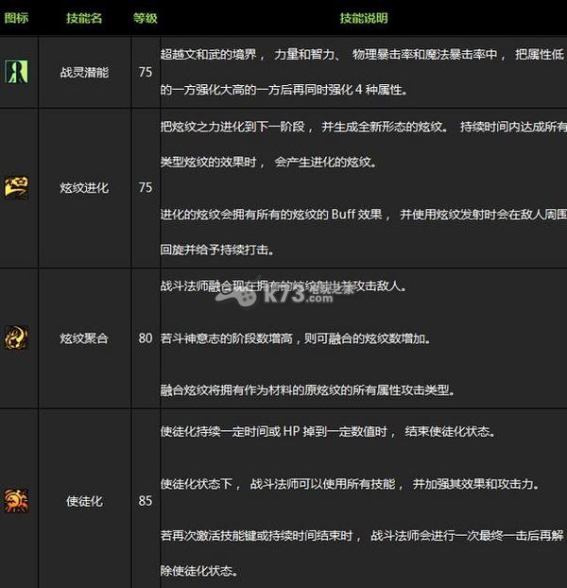Click the 炫纹进化 skill icon
567x588 pixels.
click(16, 187)
